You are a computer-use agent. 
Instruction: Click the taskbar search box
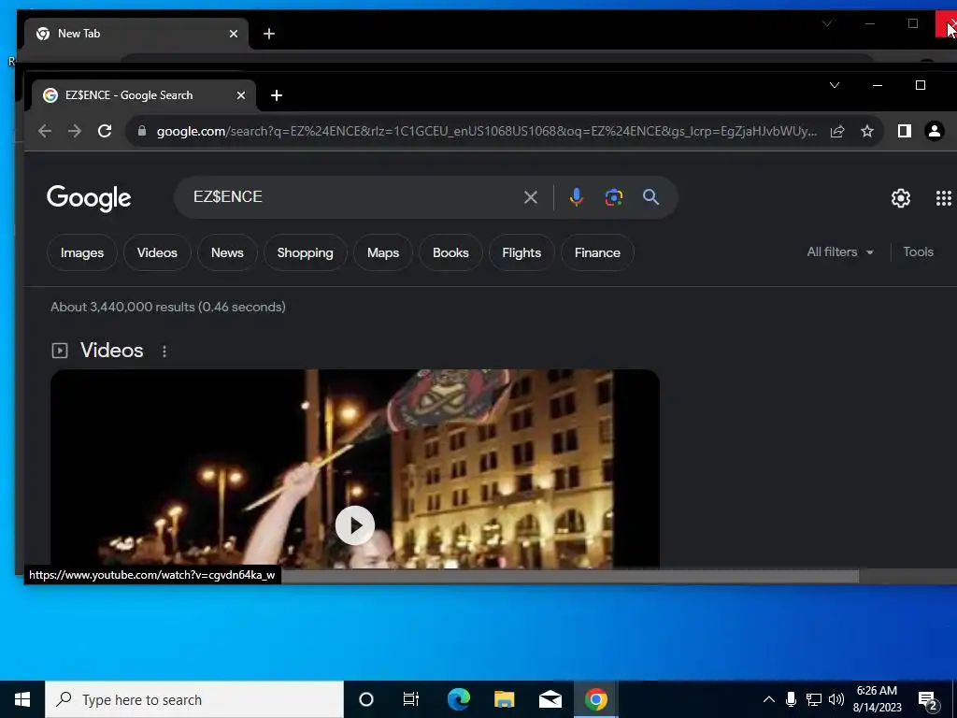click(x=194, y=699)
